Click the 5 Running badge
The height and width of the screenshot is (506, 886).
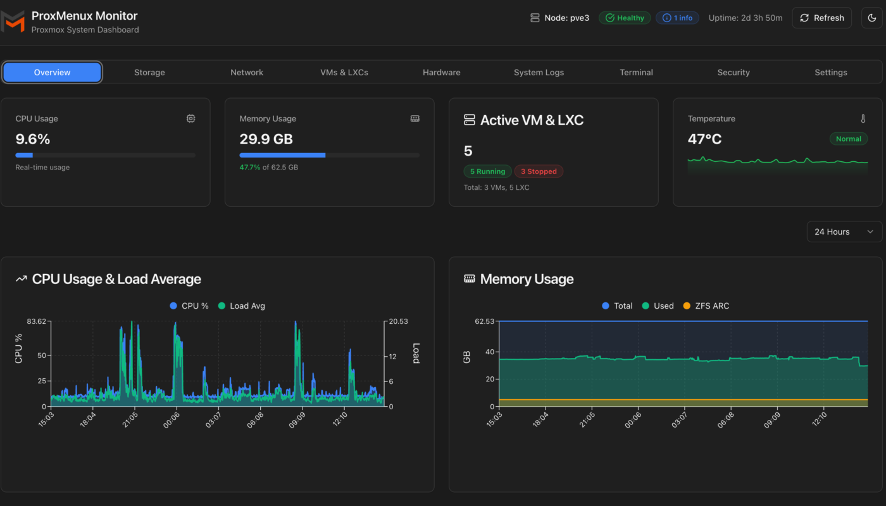(x=487, y=171)
